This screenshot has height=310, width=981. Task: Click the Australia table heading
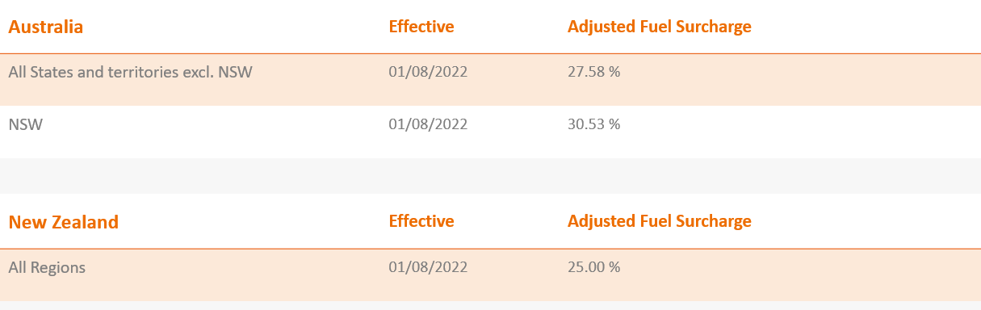pyautogui.click(x=46, y=27)
